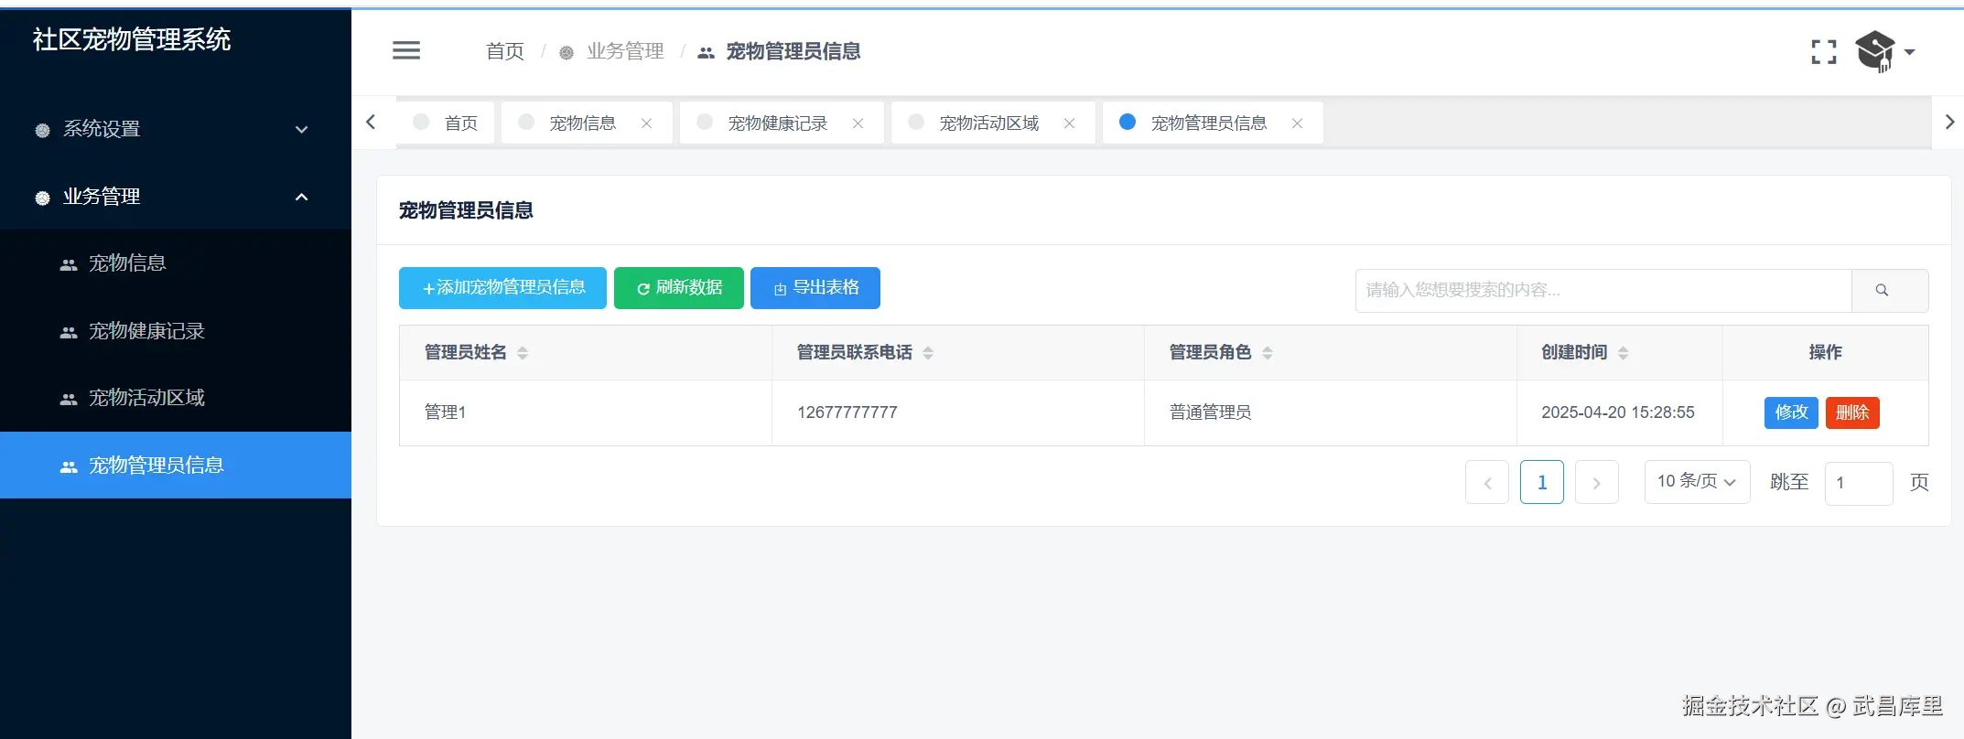Click the 2025-04-20 15:28:55 timestamp cell

1620,412
